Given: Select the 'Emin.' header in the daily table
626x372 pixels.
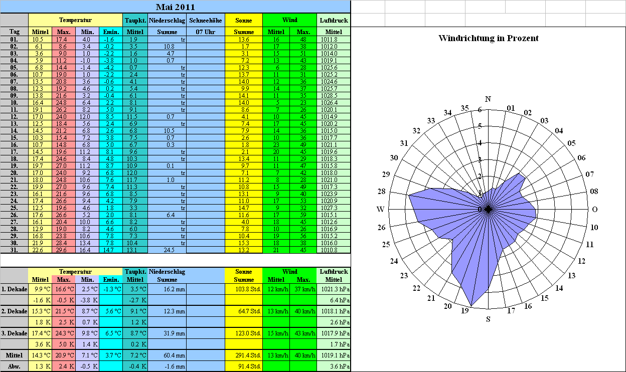Looking at the screenshot, I should coord(111,32).
